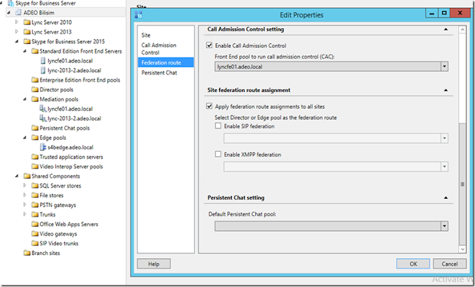Viewport: 475px width, 287px height.
Task: Select the s4bedge.adeo.local edge server icon
Action: pyautogui.click(x=43, y=147)
